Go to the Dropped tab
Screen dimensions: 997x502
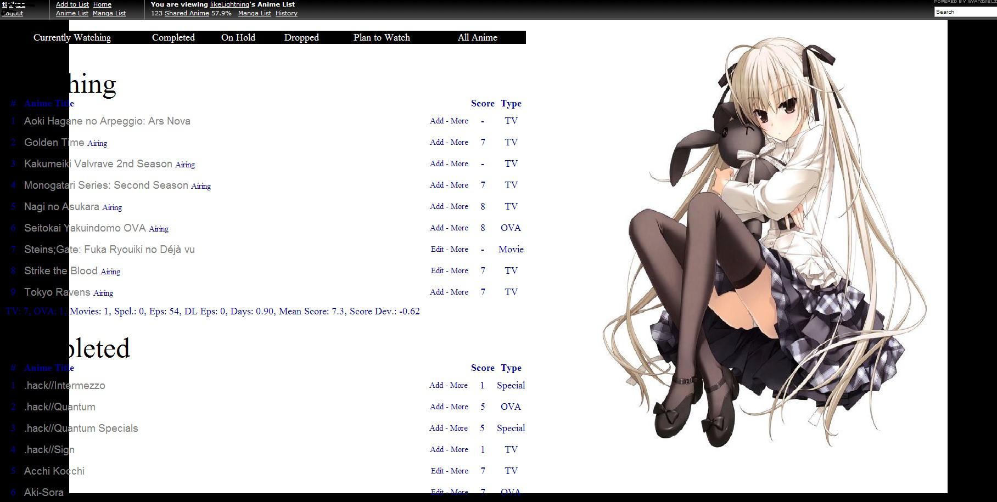[301, 37]
